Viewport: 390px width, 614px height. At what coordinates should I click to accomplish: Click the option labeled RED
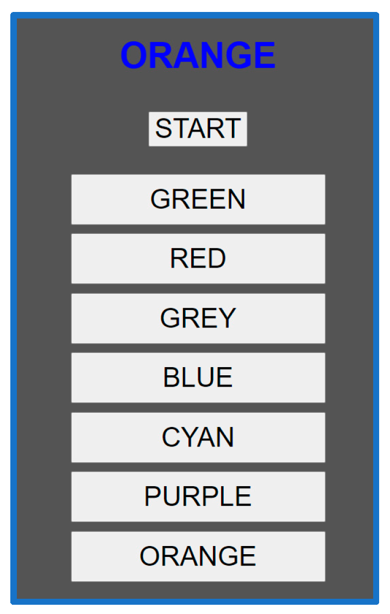tap(198, 258)
